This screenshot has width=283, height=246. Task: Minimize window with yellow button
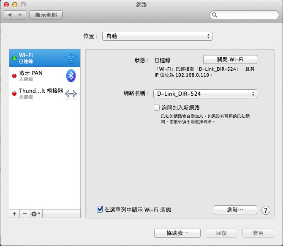pyautogui.click(x=15, y=5)
